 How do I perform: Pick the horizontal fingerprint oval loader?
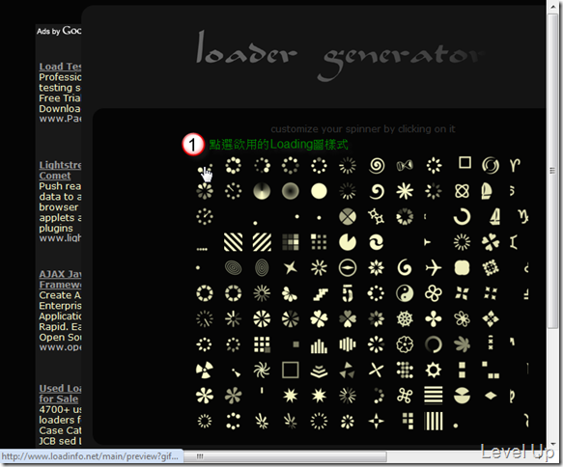coord(233,267)
